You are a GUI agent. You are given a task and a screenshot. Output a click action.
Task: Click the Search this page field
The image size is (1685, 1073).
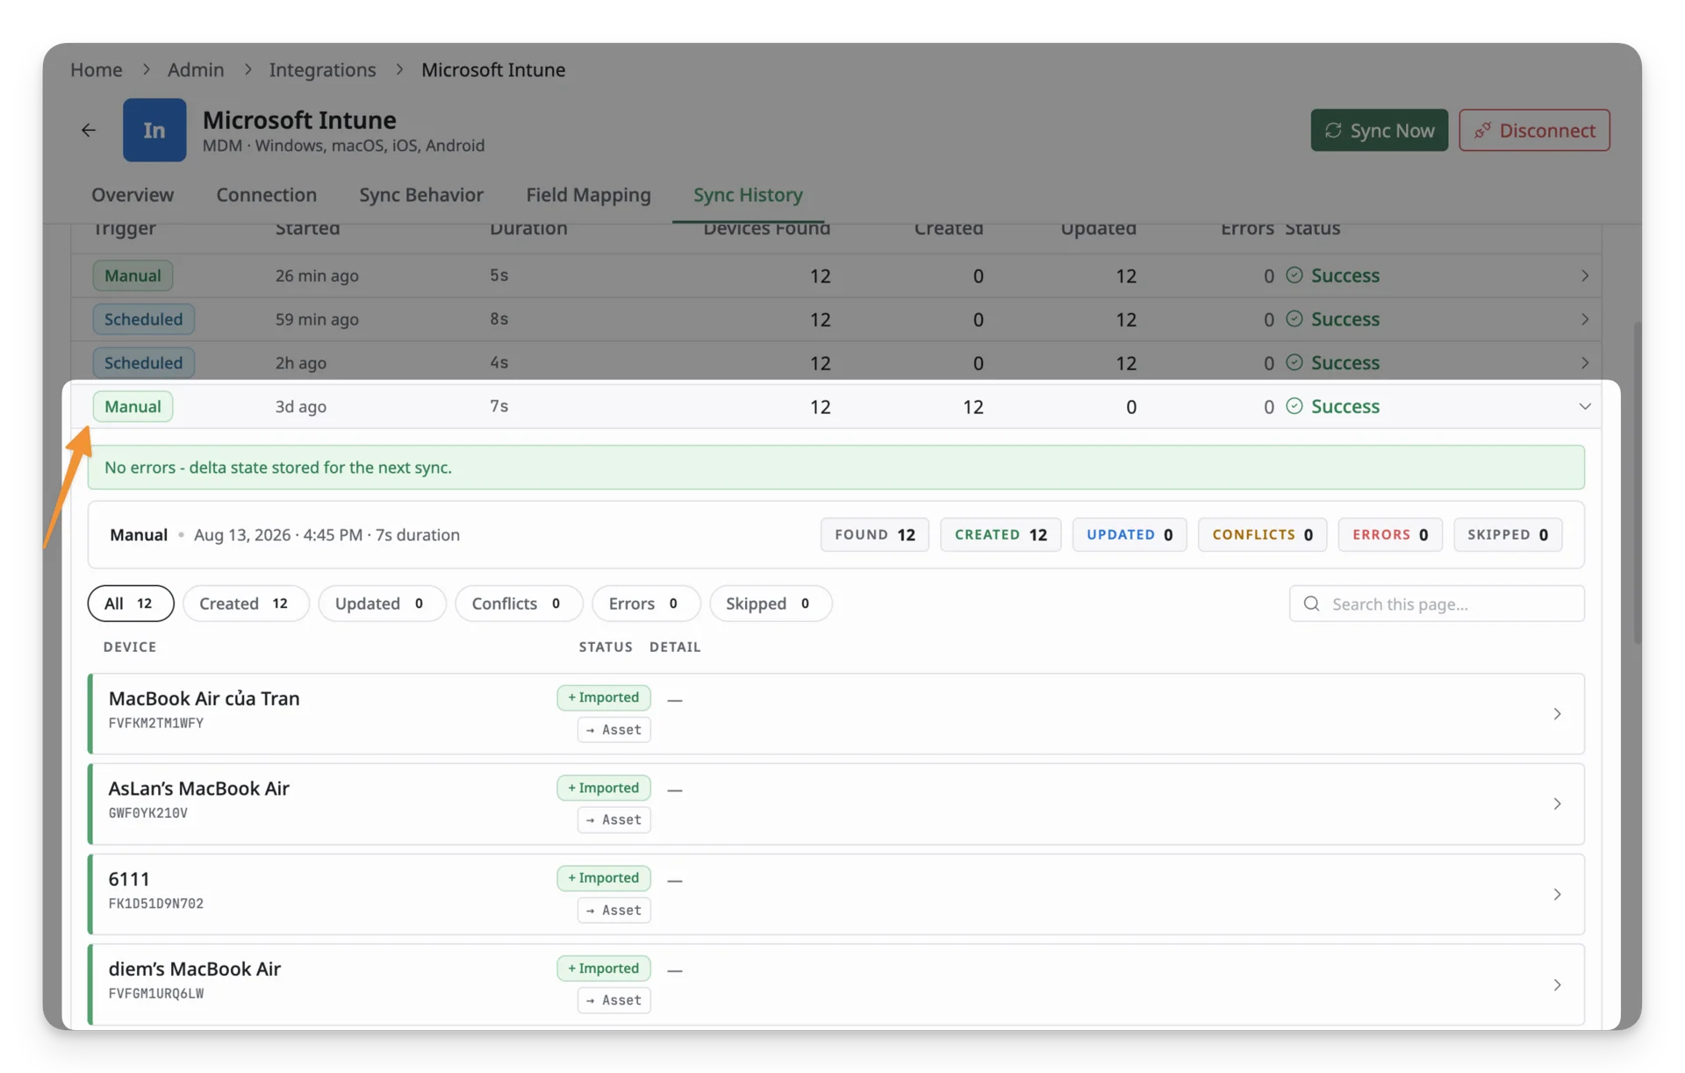1437,604
